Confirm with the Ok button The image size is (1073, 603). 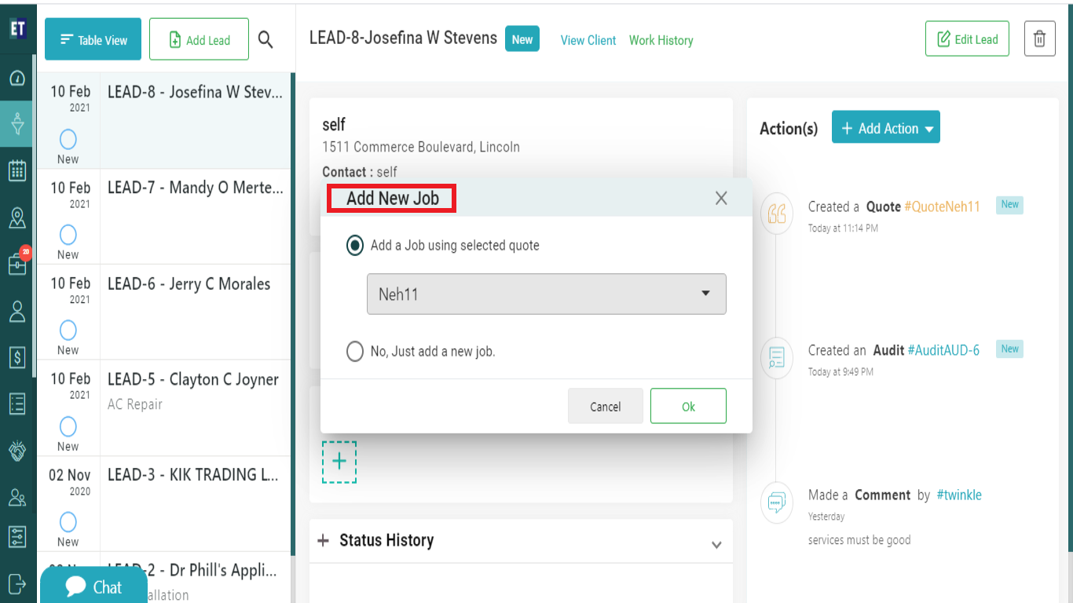(689, 406)
